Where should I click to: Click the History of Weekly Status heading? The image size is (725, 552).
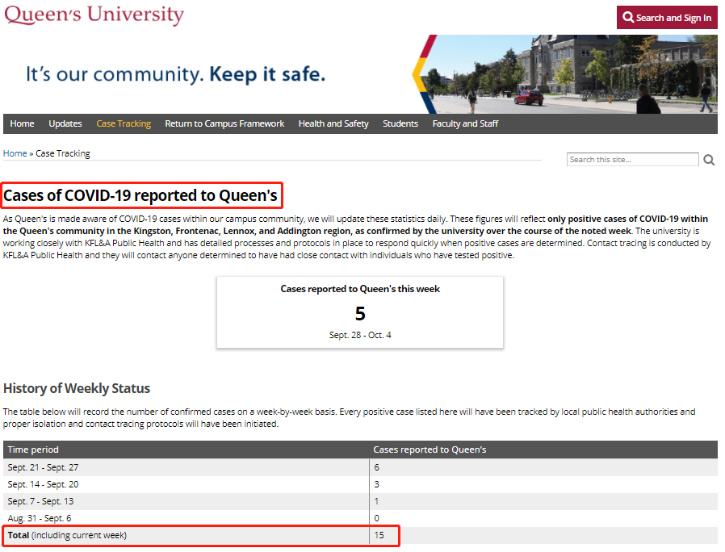[x=77, y=388]
